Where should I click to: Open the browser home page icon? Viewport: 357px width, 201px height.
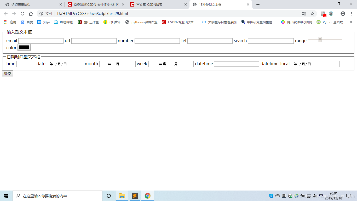tap(31, 14)
